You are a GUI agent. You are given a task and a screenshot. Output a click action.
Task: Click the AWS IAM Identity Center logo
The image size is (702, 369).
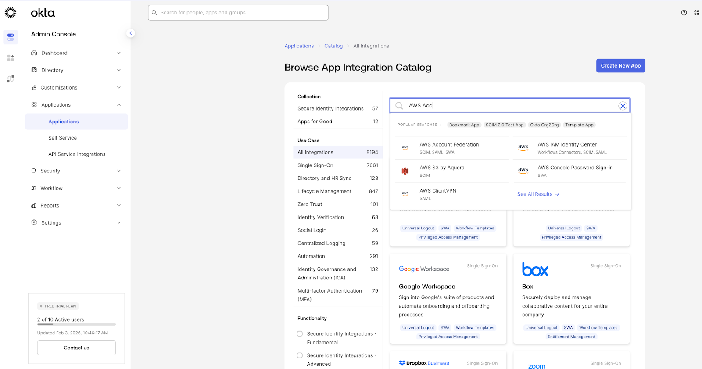pos(523,148)
